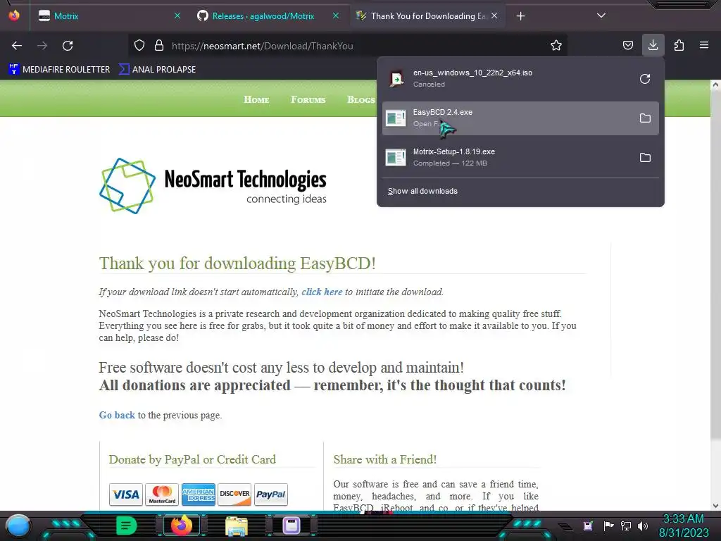Click the site security padlock icon
Viewport: 721px width, 541px height.
click(x=159, y=46)
